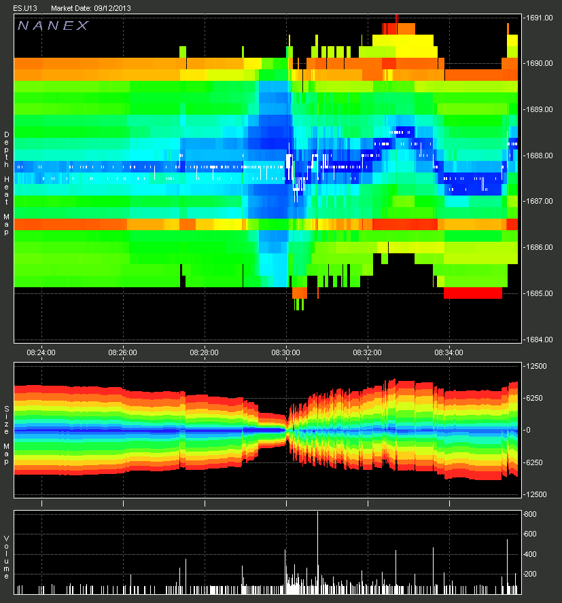
Task: Click the ES.U13 symbol label
Action: (x=25, y=8)
